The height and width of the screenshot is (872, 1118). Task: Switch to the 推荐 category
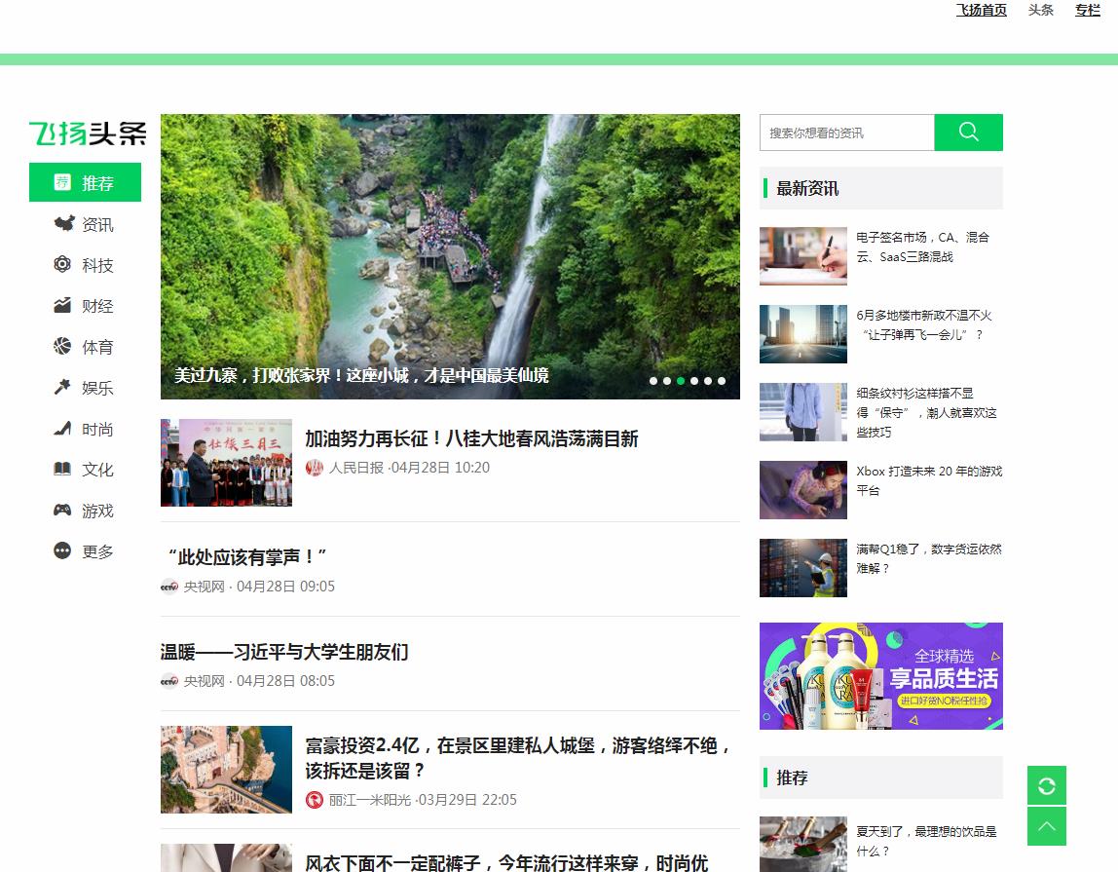tap(85, 182)
